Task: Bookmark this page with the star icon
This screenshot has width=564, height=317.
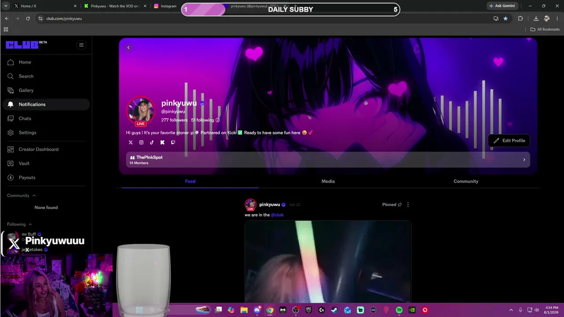Action: tap(505, 18)
